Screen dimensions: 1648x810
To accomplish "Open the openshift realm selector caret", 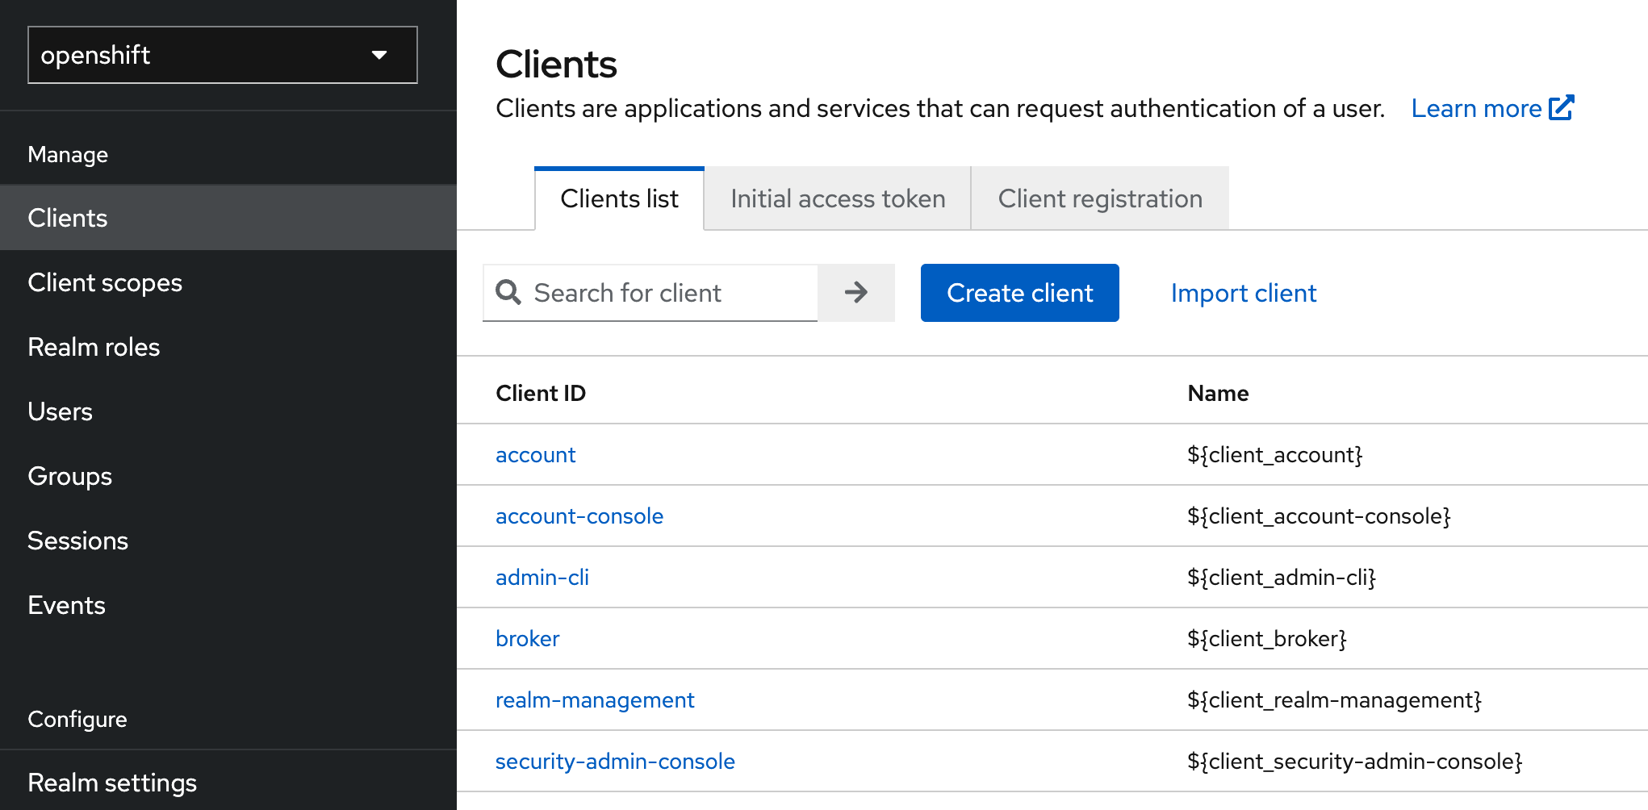I will click(380, 55).
